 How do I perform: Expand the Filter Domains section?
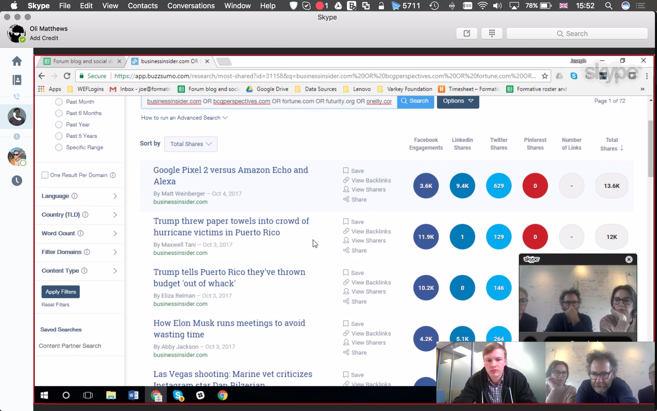tap(79, 252)
